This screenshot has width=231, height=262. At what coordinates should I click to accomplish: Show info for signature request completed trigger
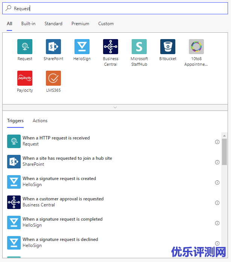(217, 223)
